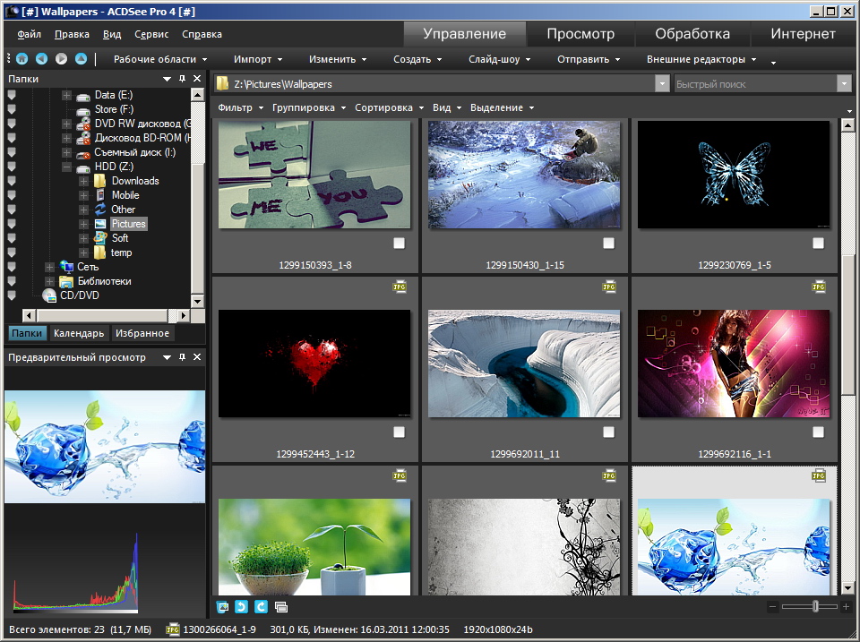Click the compare images icon in bottom bar

(x=281, y=607)
